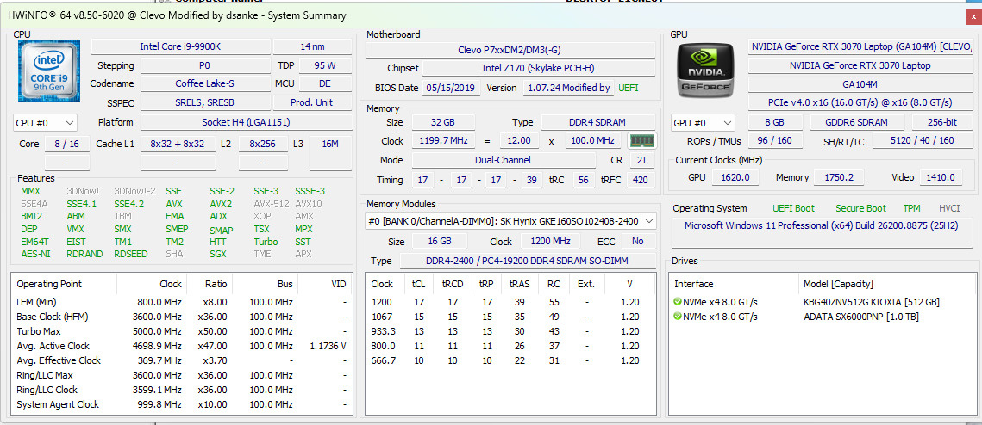Click the 256-bit bus width value
Image resolution: width=982 pixels, height=425 pixels.
tap(942, 122)
